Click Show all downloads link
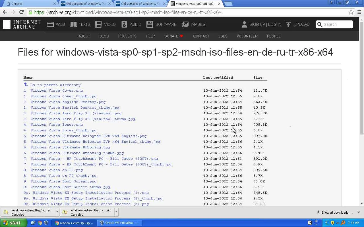Screen dimensions: 364x227 click(336, 212)
